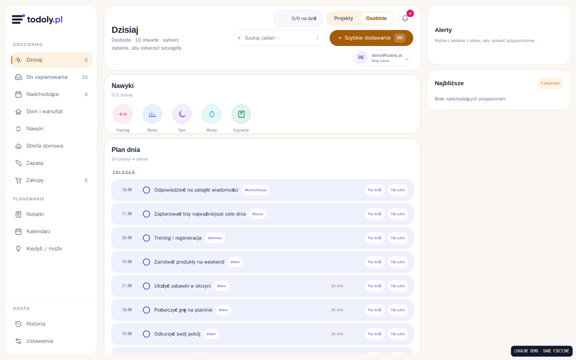The image size is (576, 360).
Task: Click the Kalendarz icon in the sidebar
Action: pos(18,232)
